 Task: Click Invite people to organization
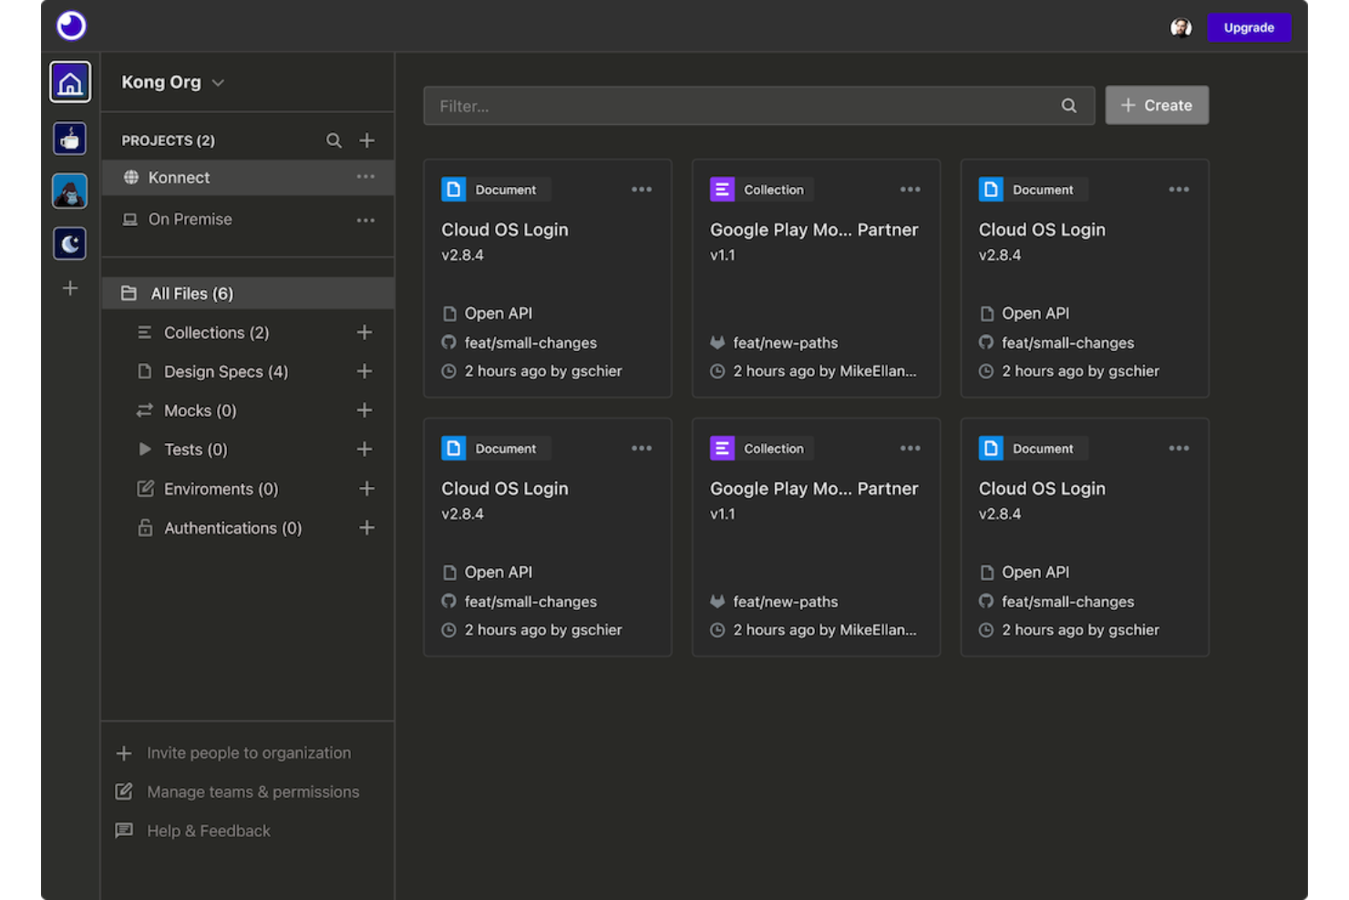pyautogui.click(x=233, y=753)
